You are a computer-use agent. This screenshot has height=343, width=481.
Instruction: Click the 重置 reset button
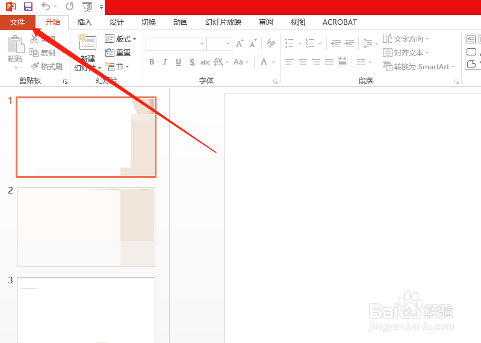pos(118,53)
